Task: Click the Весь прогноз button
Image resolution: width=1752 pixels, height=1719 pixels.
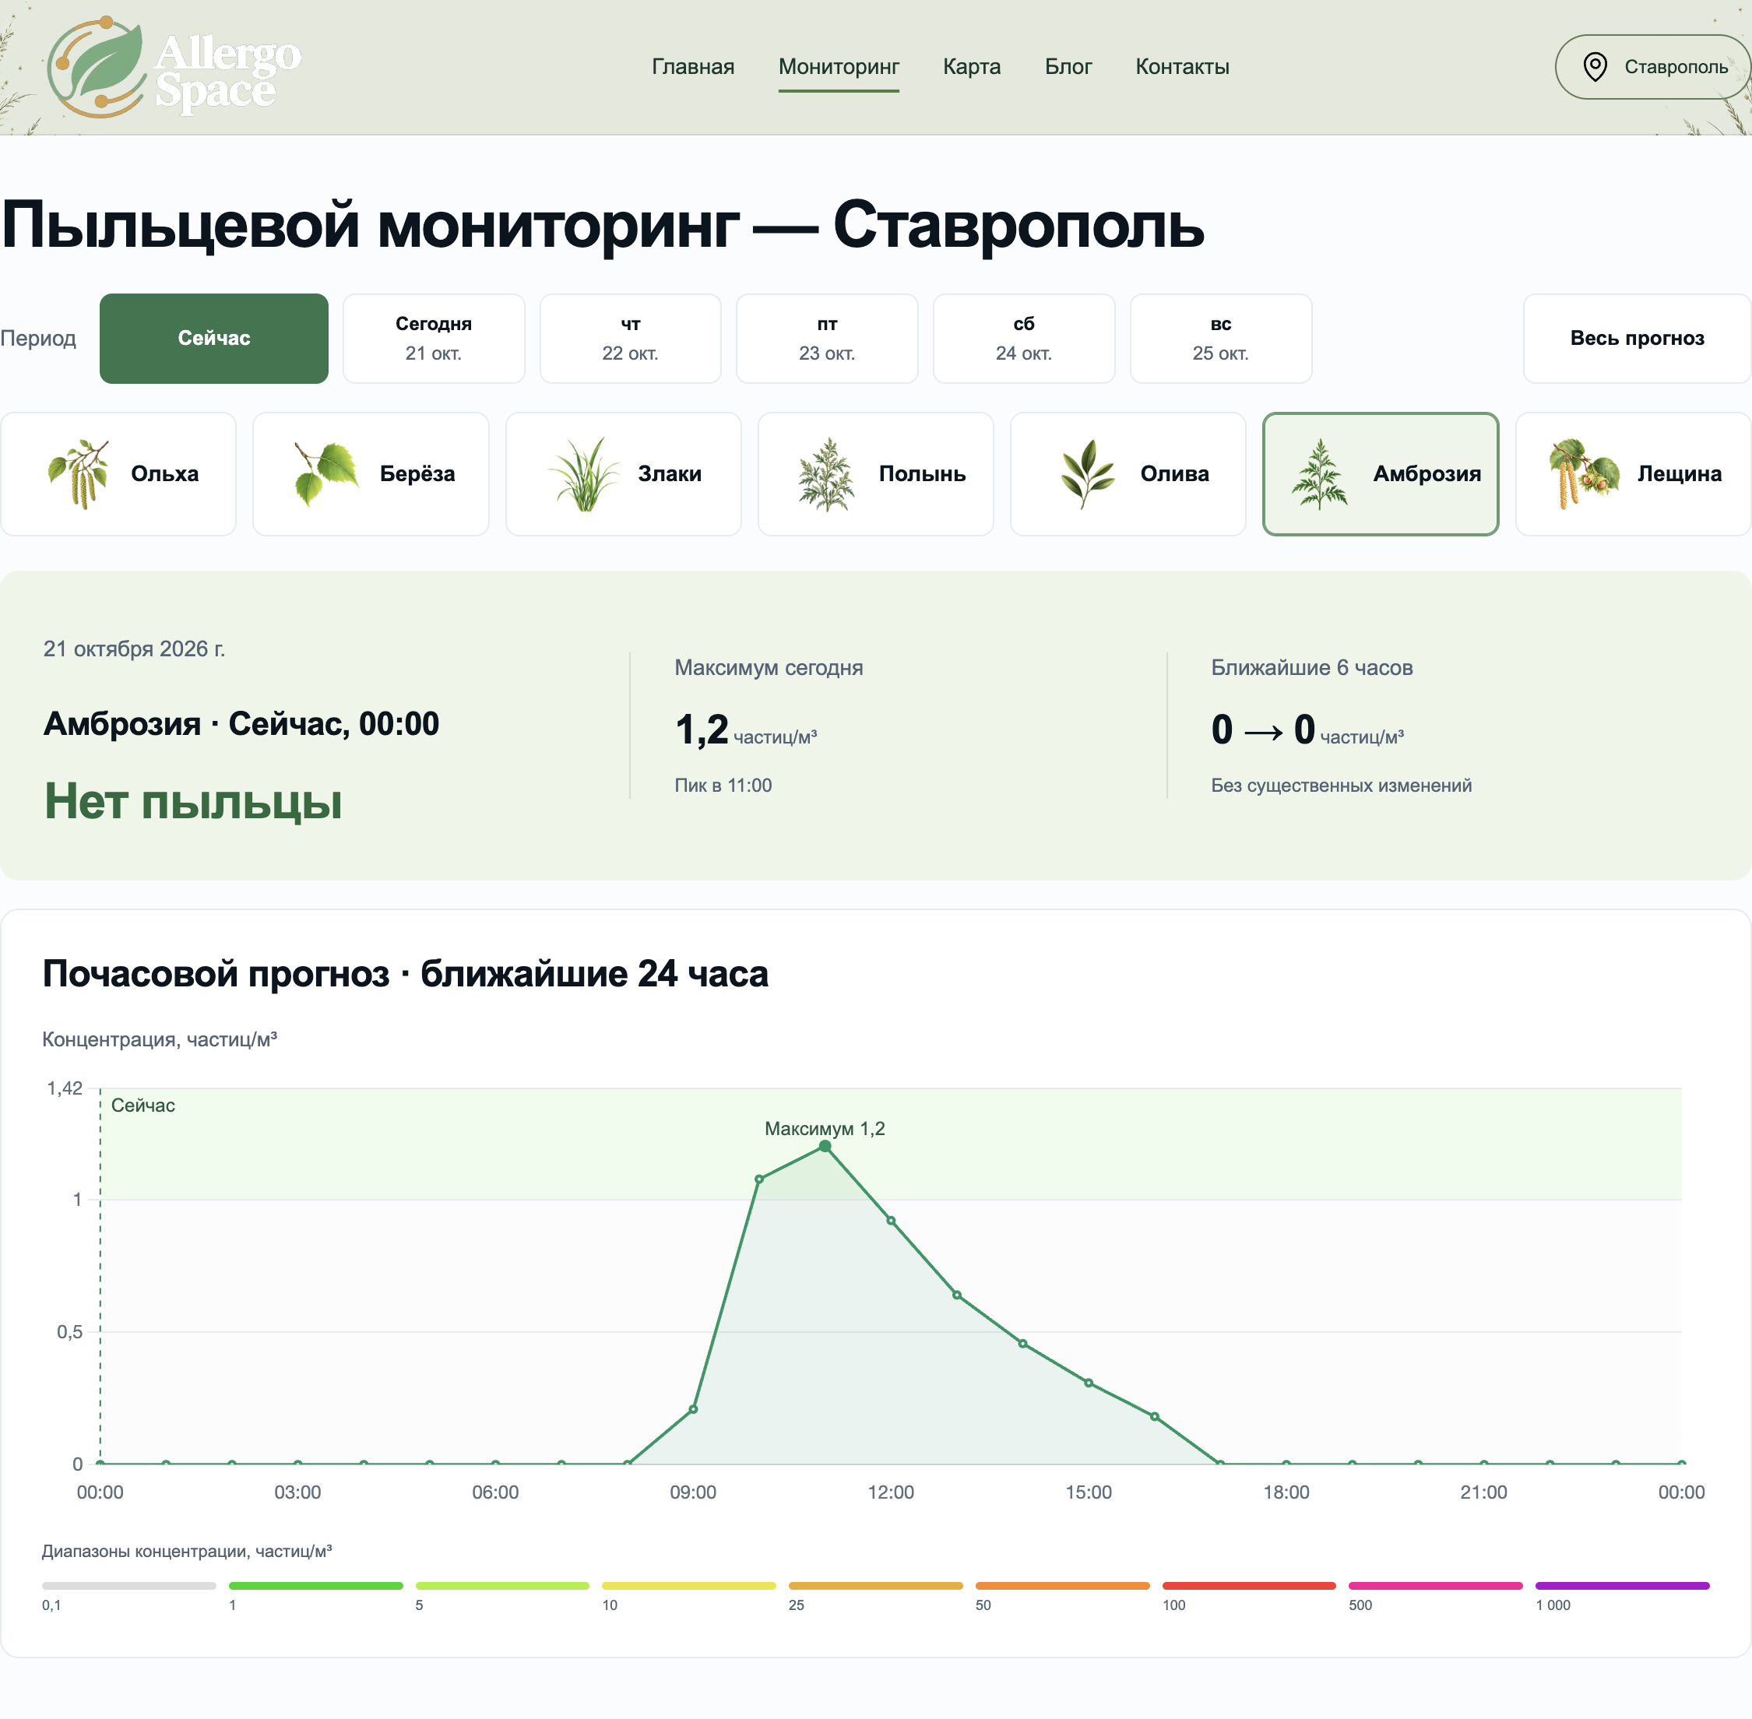Action: [1637, 339]
